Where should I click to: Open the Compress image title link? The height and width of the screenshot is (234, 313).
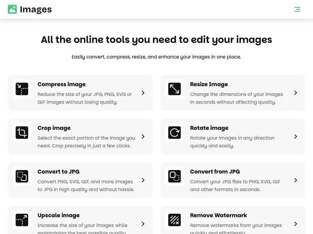(61, 84)
